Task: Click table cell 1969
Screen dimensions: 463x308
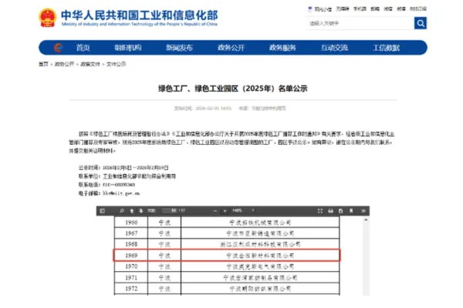Action: (x=131, y=255)
